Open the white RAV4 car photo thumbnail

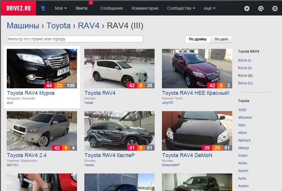119,68
